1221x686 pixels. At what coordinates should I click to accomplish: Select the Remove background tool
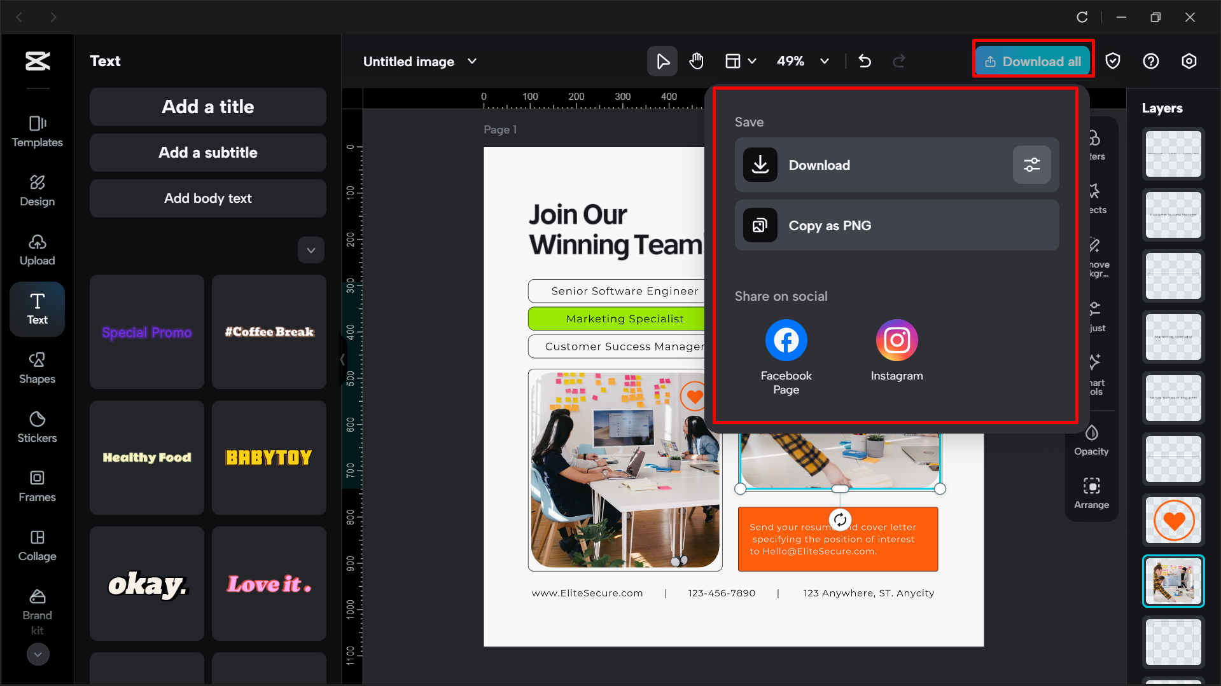point(1093,254)
